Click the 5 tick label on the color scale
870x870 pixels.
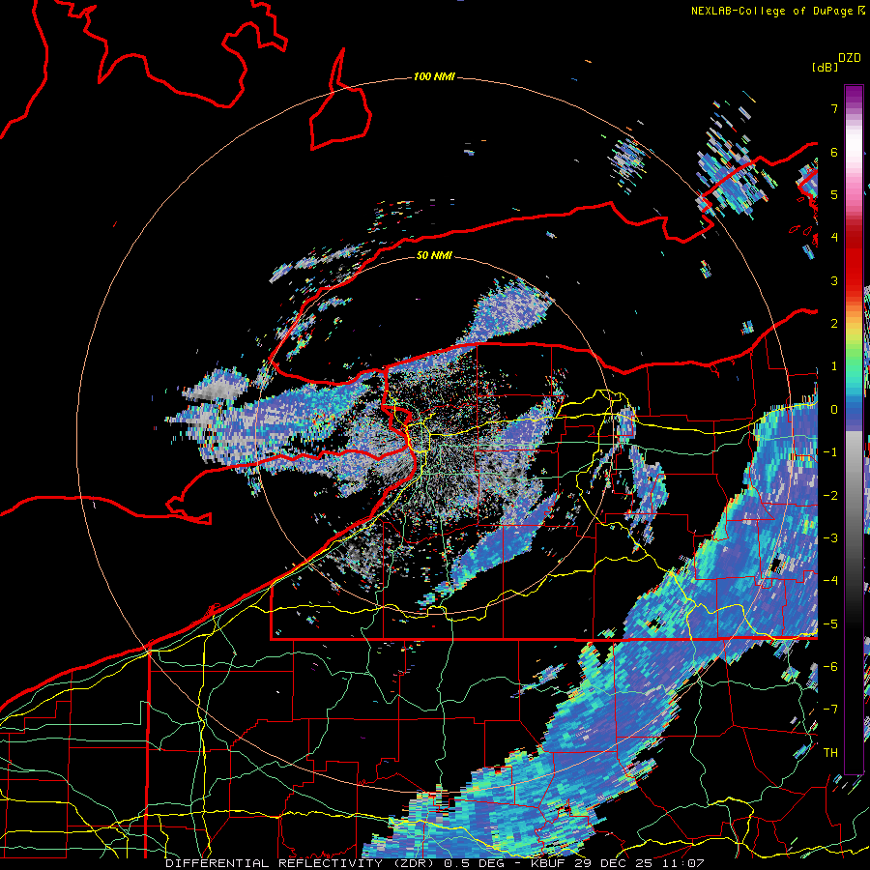(834, 194)
